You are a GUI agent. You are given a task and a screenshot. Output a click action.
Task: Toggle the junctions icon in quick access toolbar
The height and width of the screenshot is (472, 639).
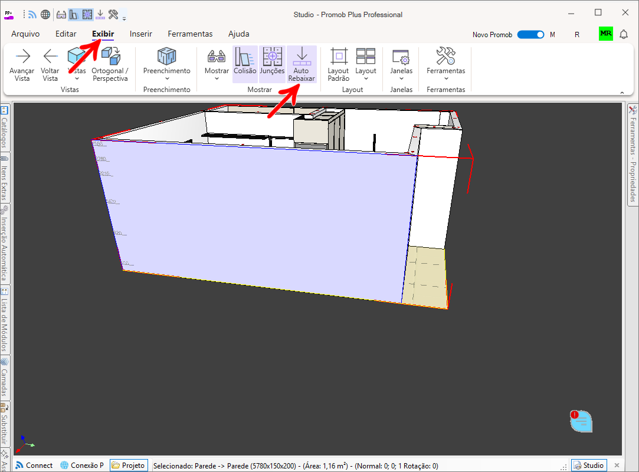click(87, 15)
